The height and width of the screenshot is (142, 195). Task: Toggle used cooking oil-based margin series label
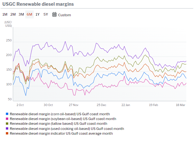point(67,129)
